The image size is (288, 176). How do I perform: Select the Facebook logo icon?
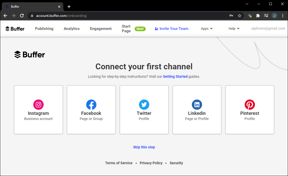click(91, 105)
